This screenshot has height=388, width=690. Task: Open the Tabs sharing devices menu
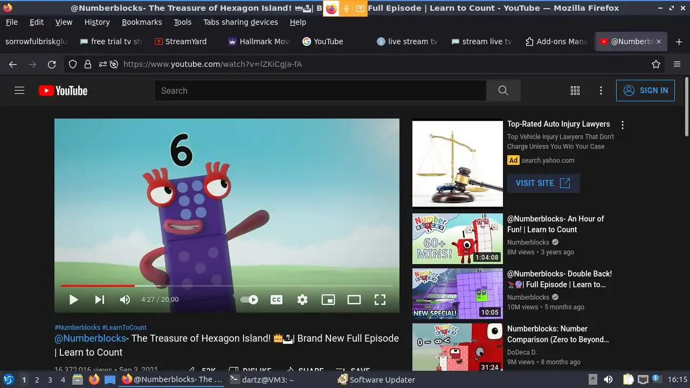(240, 22)
